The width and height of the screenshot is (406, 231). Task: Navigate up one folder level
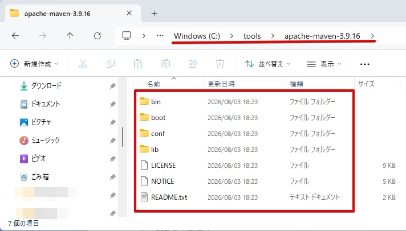[70, 36]
